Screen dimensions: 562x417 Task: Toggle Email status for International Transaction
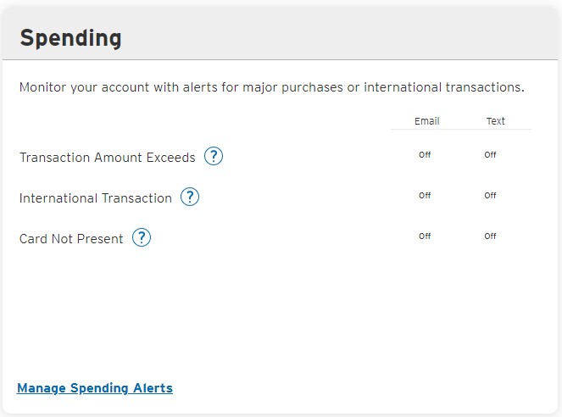[x=425, y=196]
